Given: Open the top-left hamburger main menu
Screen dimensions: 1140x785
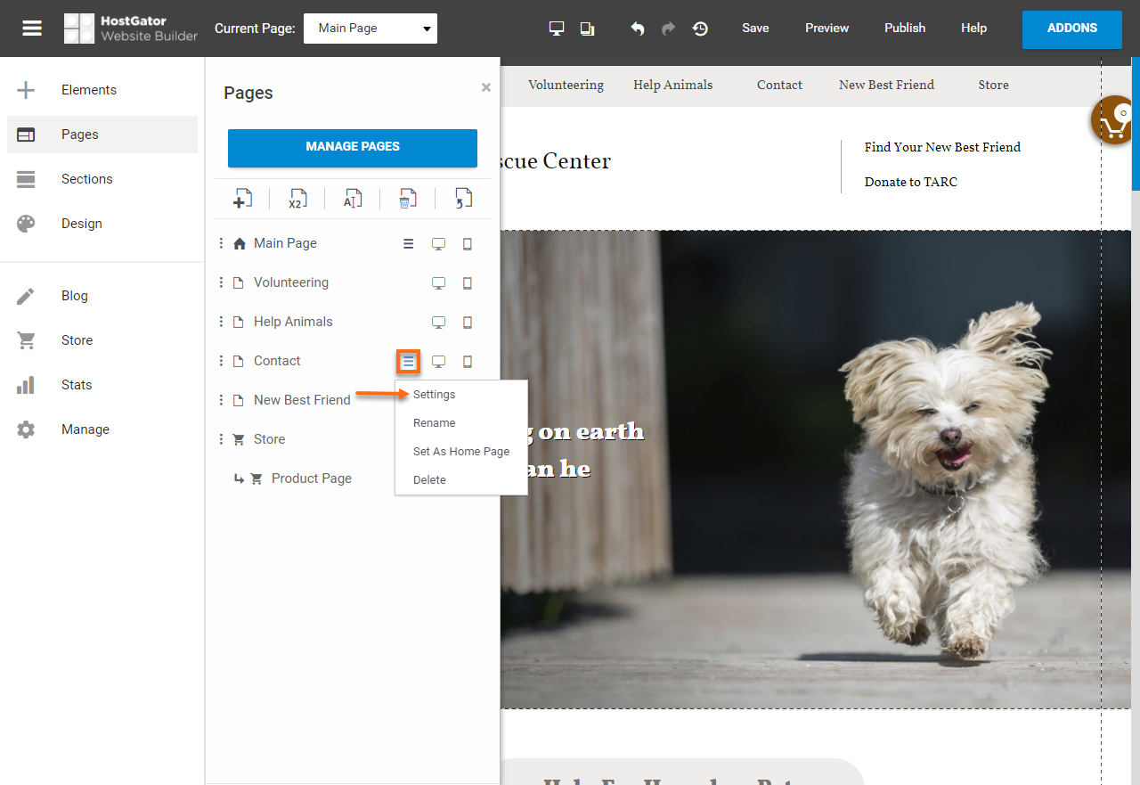Looking at the screenshot, I should click(32, 29).
